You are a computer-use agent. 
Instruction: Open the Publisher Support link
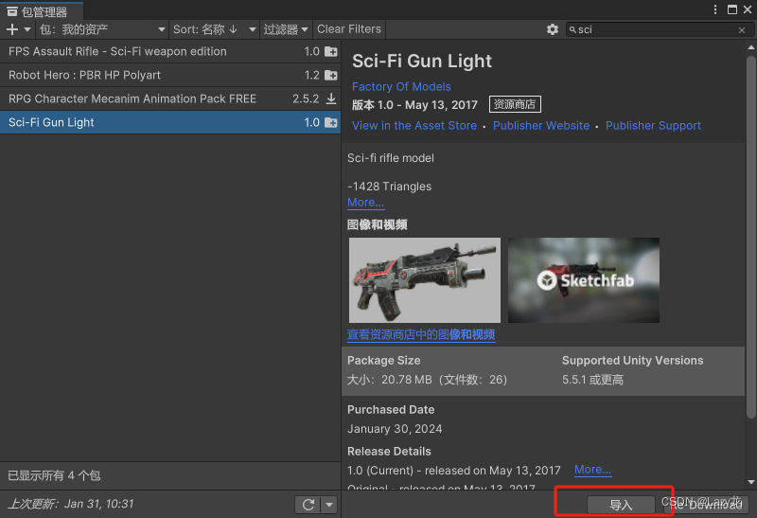(653, 126)
